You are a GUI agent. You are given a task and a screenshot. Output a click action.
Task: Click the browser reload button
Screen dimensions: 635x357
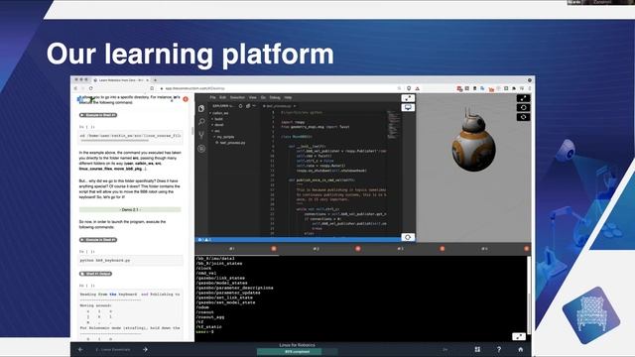[x=91, y=88]
